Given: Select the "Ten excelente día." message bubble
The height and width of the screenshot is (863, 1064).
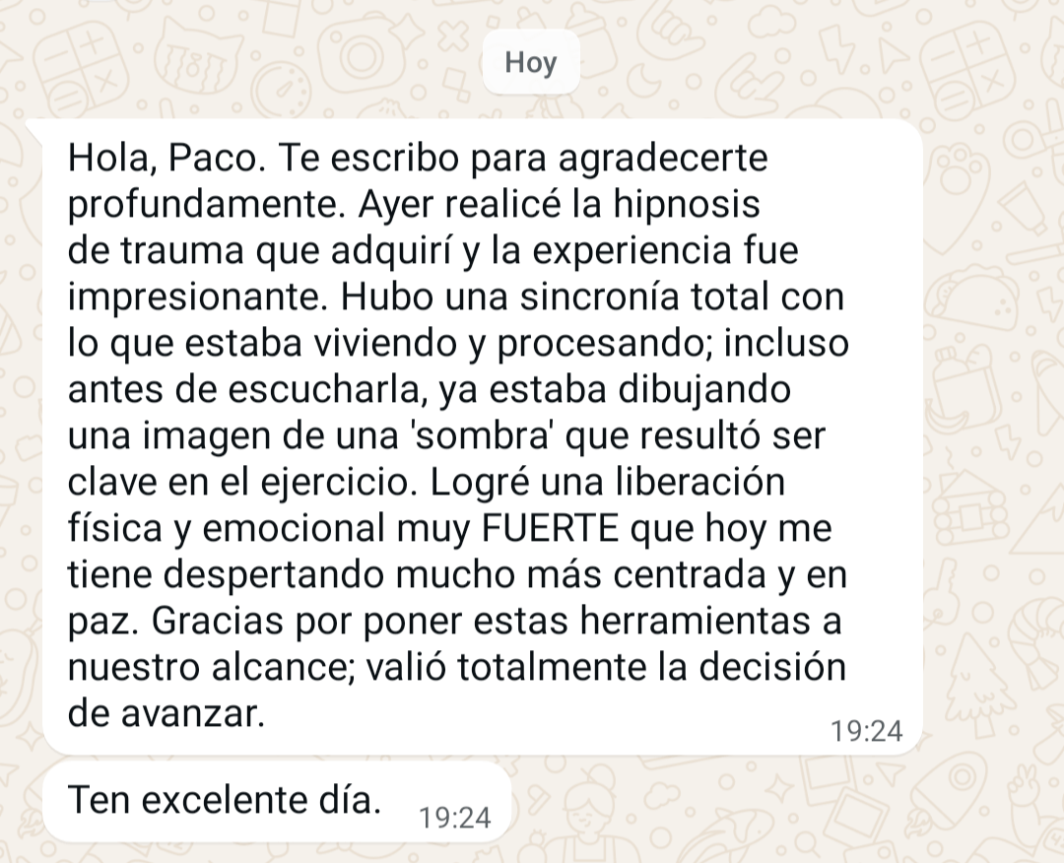Looking at the screenshot, I should tap(277, 801).
